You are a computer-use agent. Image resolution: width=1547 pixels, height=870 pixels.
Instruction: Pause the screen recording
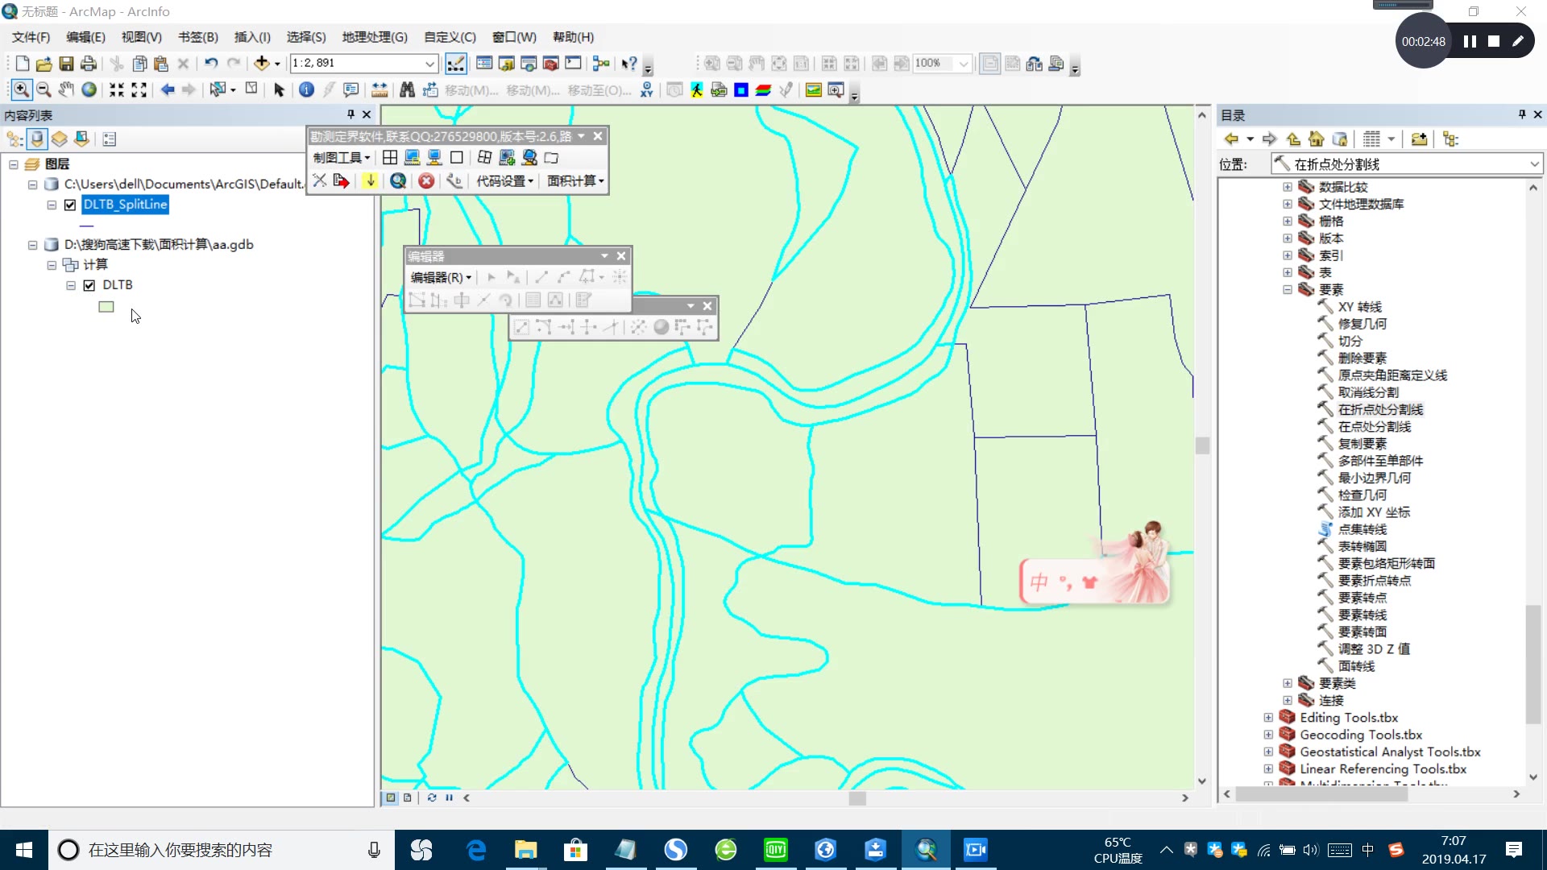pyautogui.click(x=1470, y=41)
